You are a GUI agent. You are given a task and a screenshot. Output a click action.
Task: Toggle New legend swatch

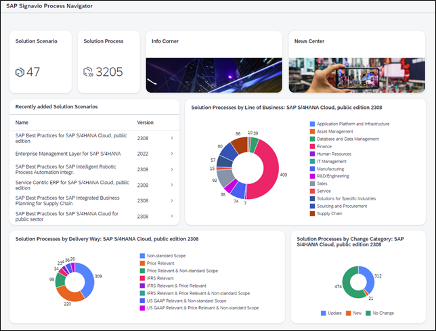coord(348,313)
